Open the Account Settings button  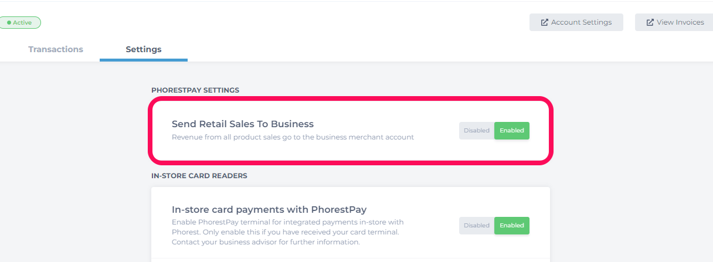coord(576,22)
